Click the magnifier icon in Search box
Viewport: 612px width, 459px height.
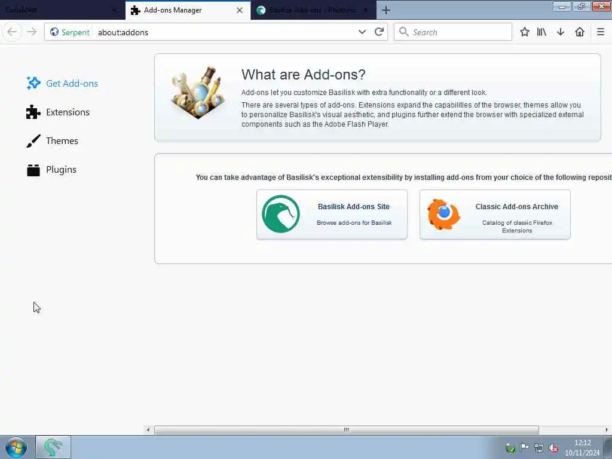[x=403, y=32]
